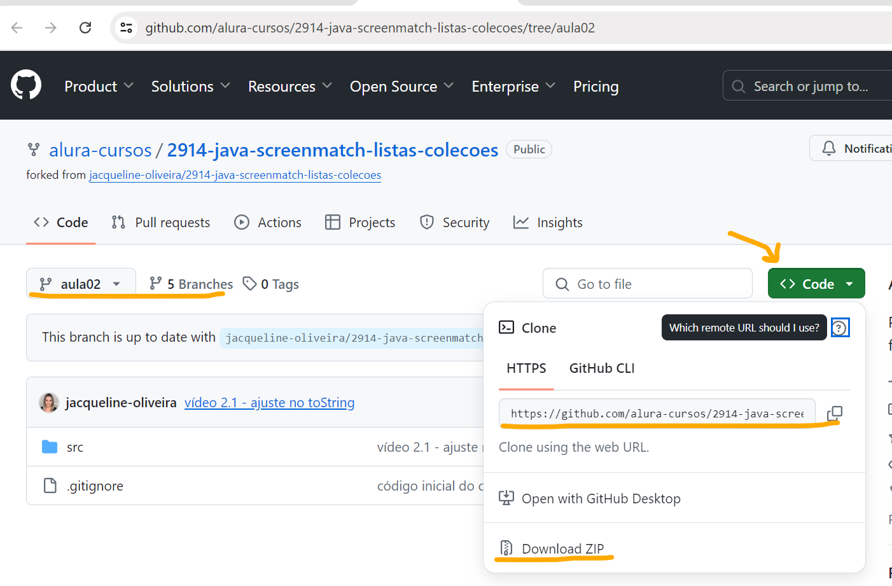Switch to the Insights tab

point(548,223)
